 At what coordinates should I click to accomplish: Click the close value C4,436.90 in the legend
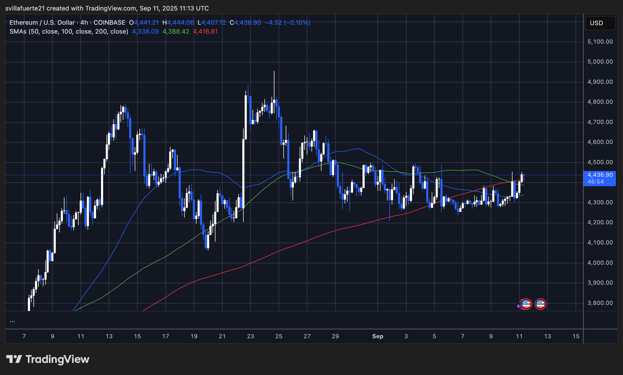coord(245,23)
